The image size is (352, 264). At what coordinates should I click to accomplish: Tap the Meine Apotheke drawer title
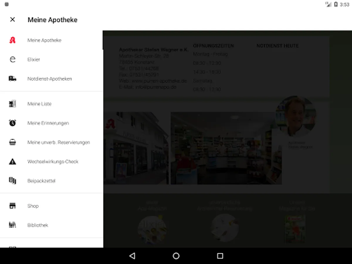53,20
